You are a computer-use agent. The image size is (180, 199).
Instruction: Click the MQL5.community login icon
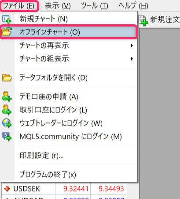(7, 137)
